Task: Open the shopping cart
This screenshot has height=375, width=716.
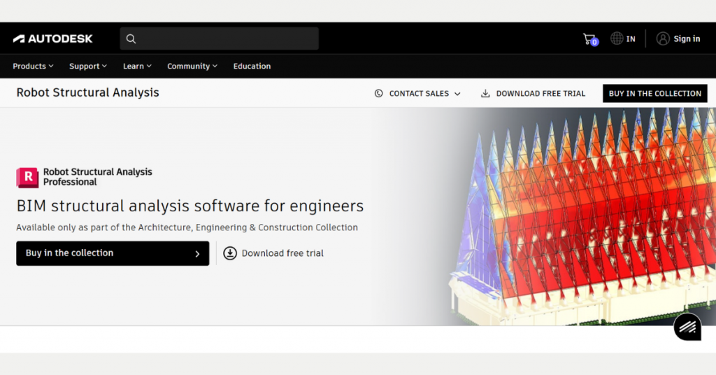Action: 590,39
